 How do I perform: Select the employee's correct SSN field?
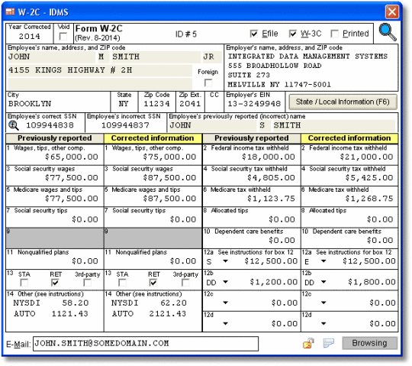pyautogui.click(x=50, y=125)
